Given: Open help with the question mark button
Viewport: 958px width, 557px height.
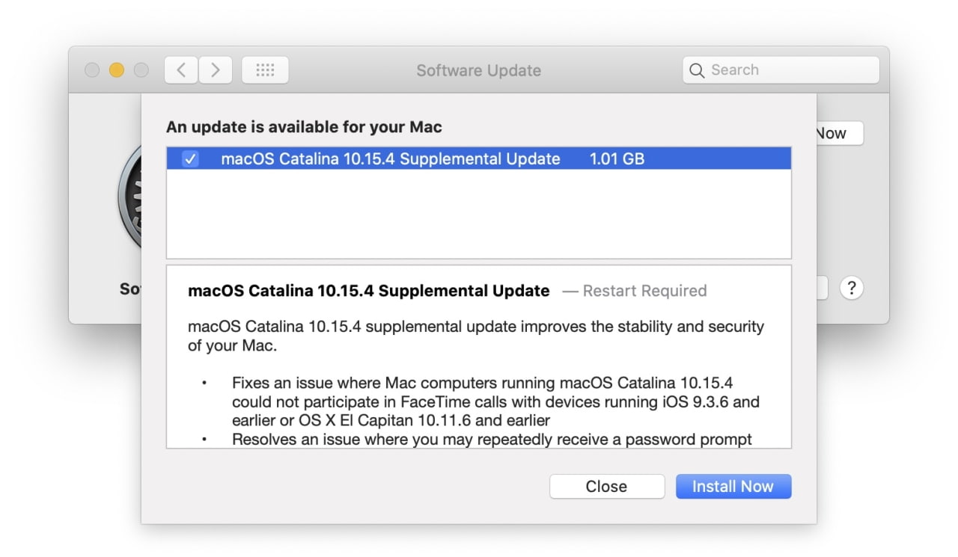Looking at the screenshot, I should point(851,289).
